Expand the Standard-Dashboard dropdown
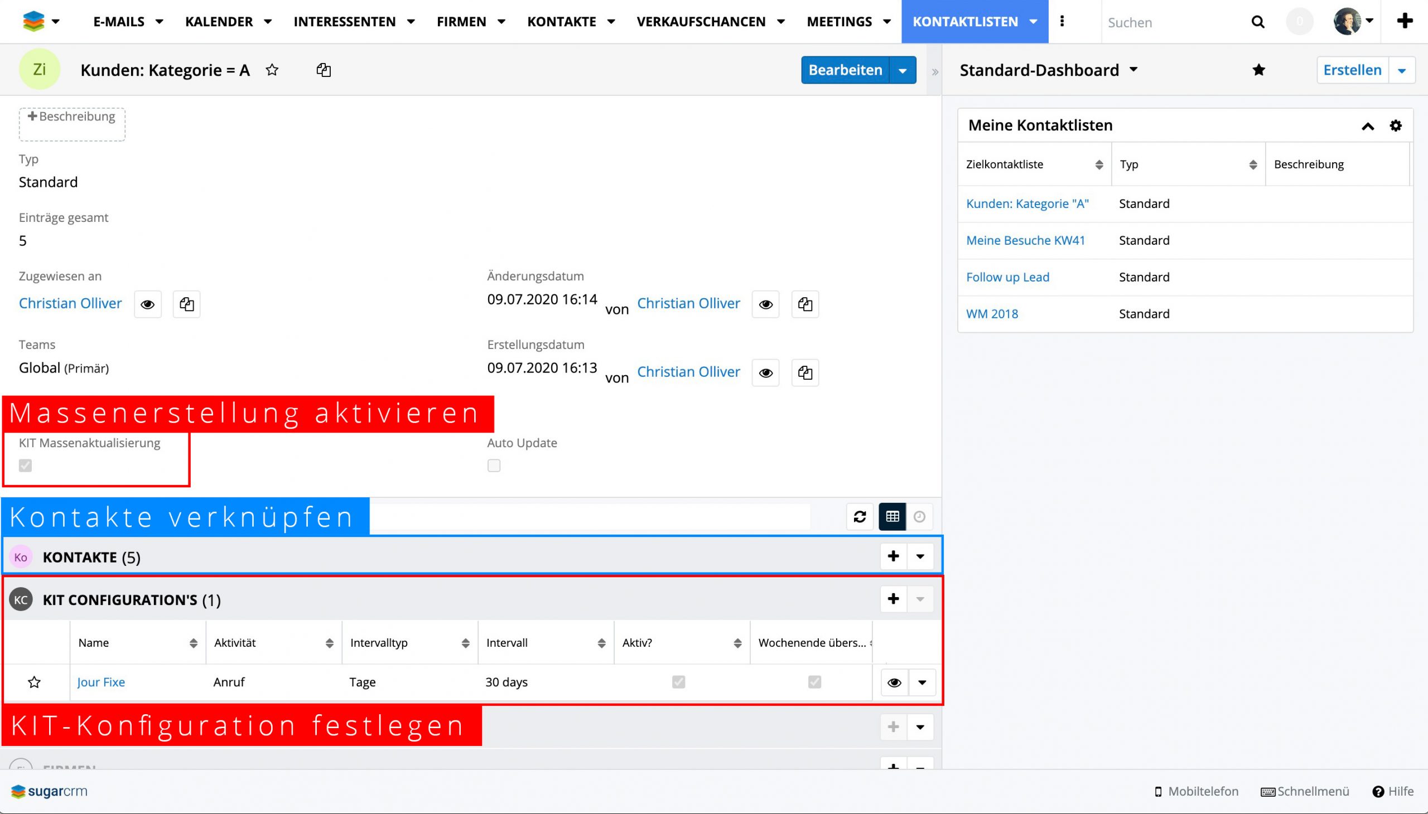The height and width of the screenshot is (814, 1428). coord(1134,70)
